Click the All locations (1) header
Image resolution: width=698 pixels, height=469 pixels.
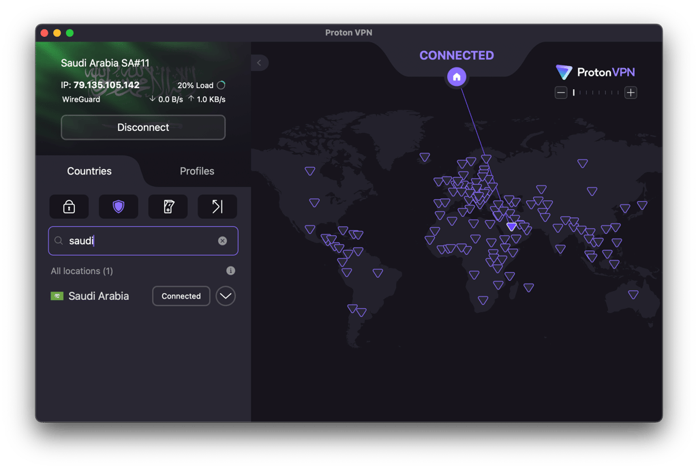[x=82, y=271]
